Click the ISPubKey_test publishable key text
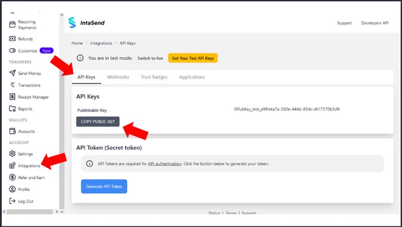Image resolution: width=402 pixels, height=227 pixels. click(287, 109)
